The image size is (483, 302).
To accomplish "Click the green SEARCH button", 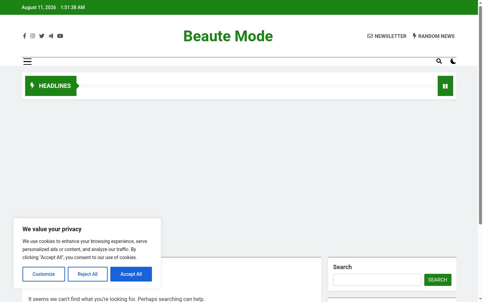I will pyautogui.click(x=438, y=280).
